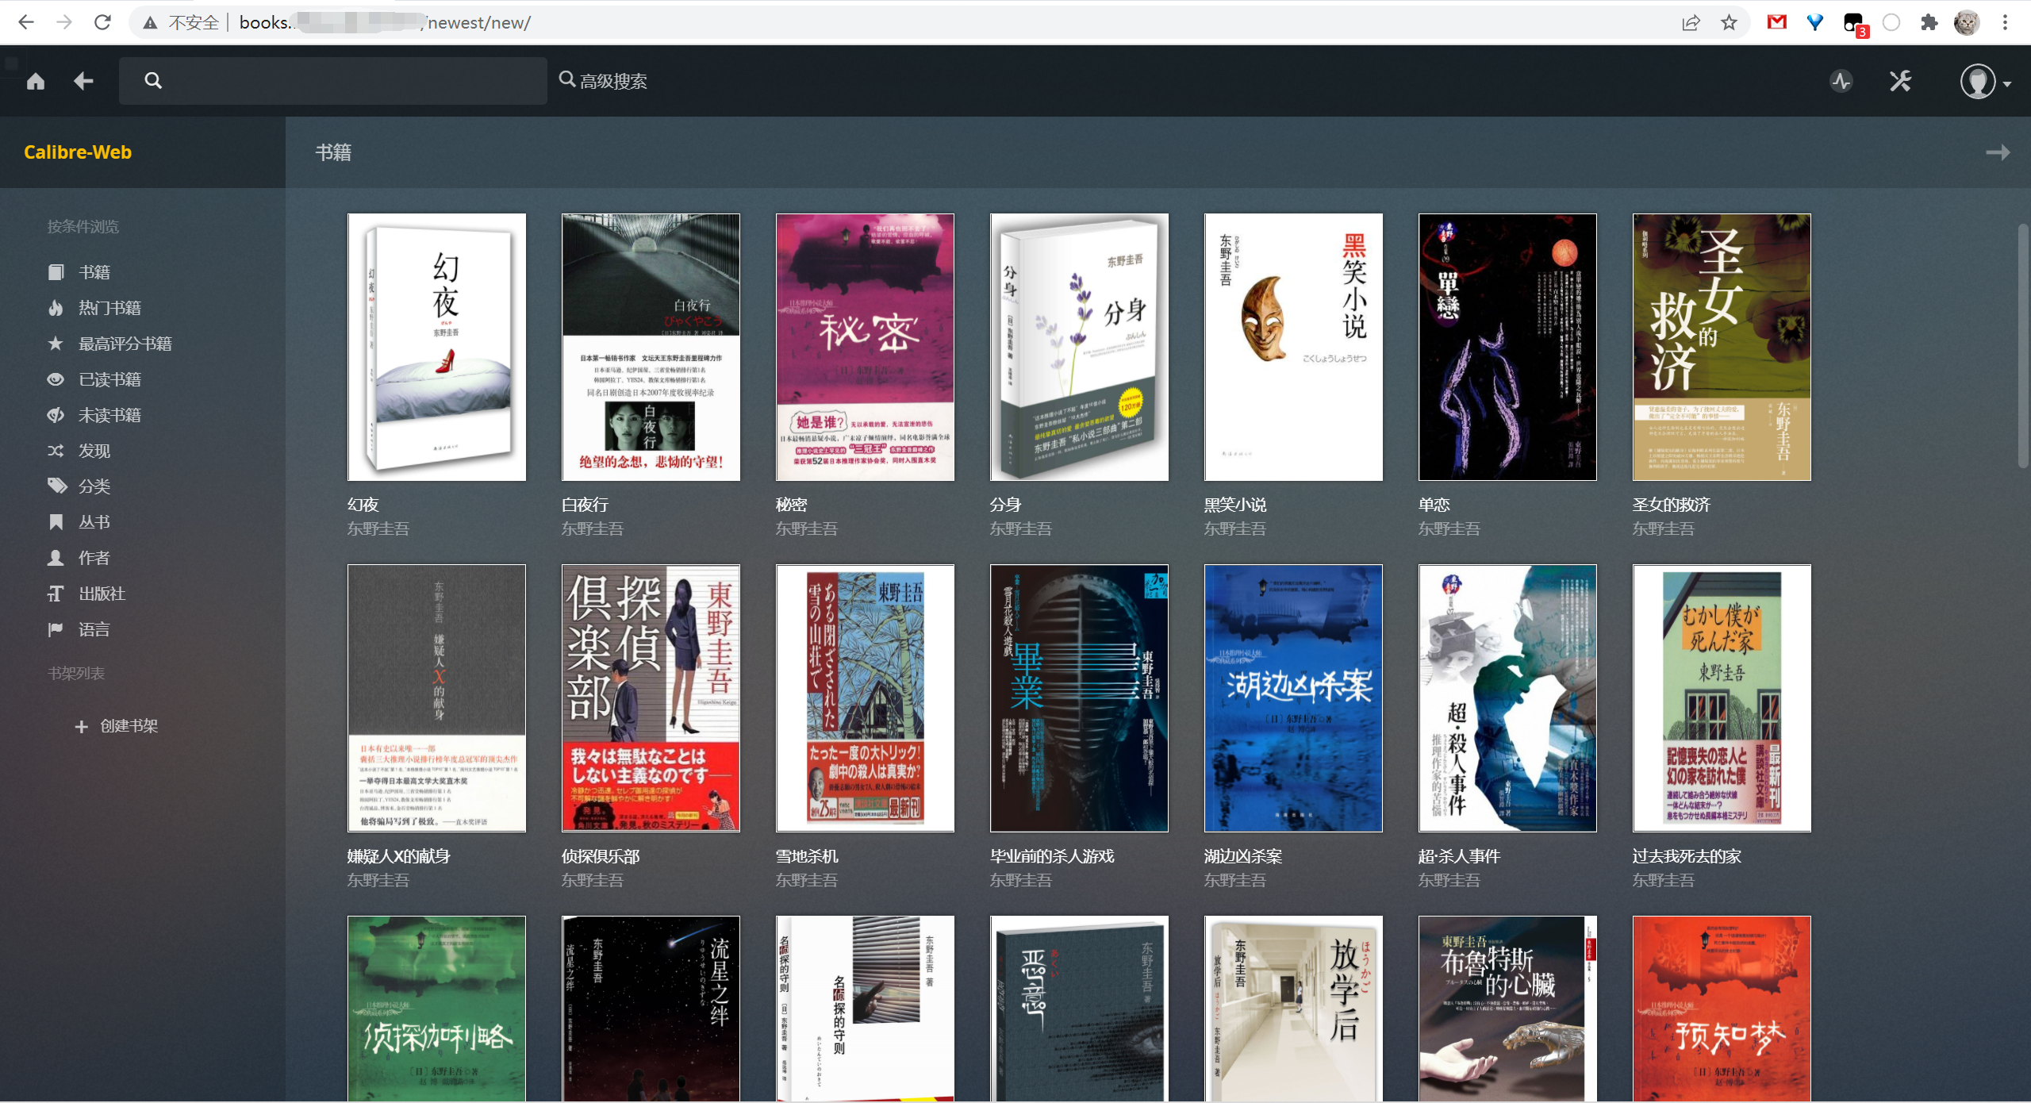Select 丛书 series bookmark icon
Image resolution: width=2031 pixels, height=1103 pixels.
(x=56, y=522)
